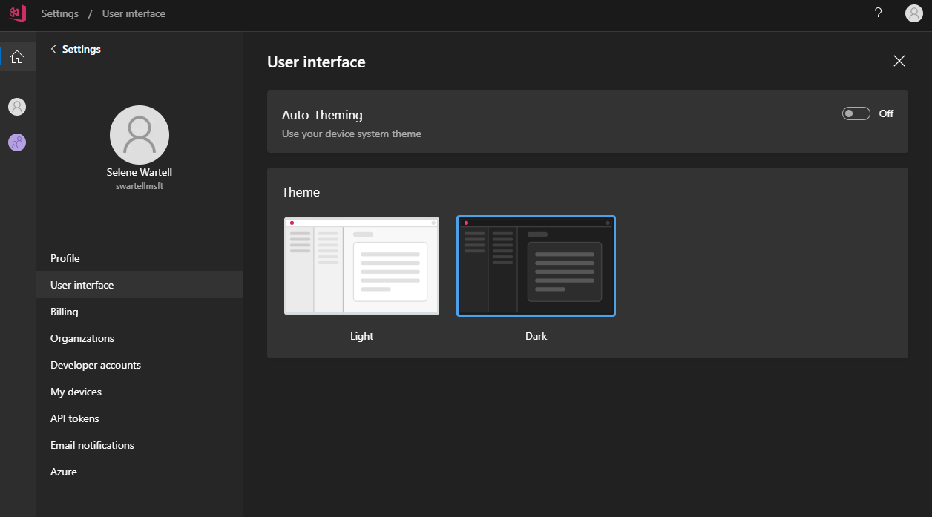Select the Light theme thumbnail

click(x=361, y=266)
